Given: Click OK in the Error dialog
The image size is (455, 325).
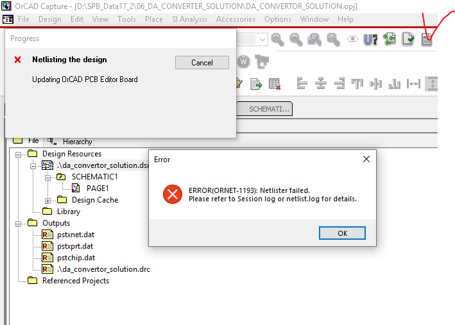Looking at the screenshot, I should click(x=342, y=233).
